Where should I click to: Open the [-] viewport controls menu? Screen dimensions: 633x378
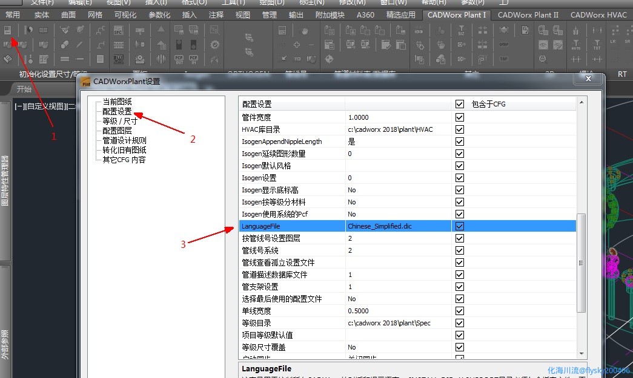[19, 106]
